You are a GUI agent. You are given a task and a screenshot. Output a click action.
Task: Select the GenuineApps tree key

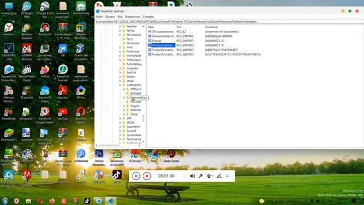coord(139,97)
